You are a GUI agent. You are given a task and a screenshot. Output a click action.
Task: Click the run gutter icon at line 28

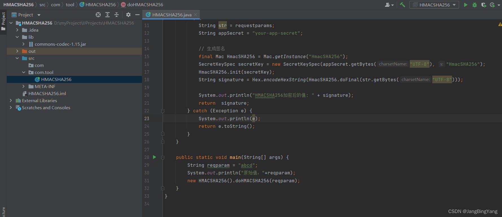tap(154, 157)
